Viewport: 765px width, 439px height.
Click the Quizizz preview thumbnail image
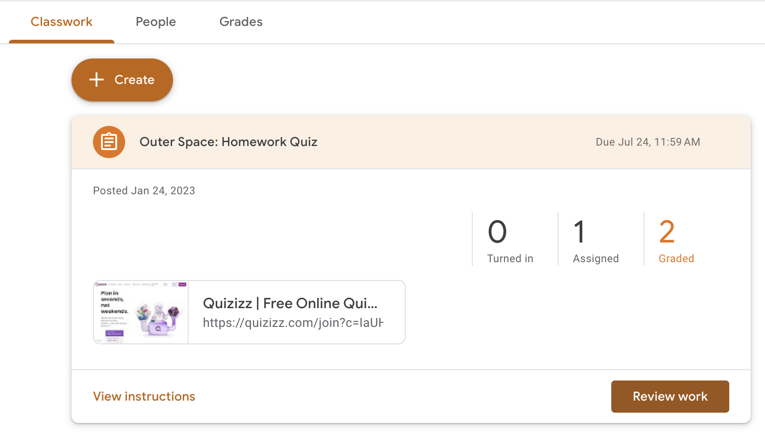click(141, 312)
